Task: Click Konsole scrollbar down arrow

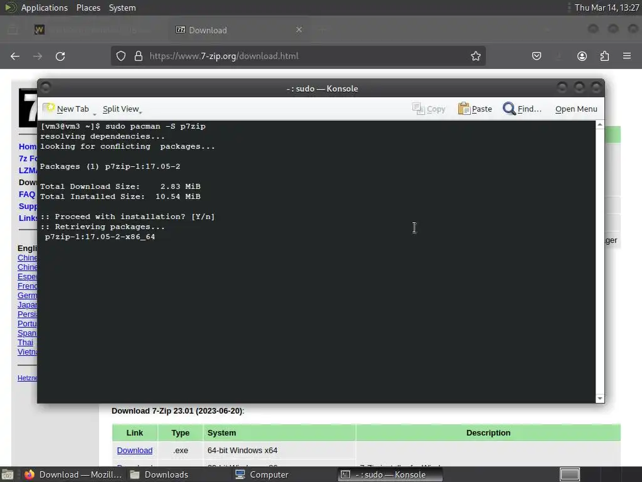Action: pyautogui.click(x=600, y=399)
